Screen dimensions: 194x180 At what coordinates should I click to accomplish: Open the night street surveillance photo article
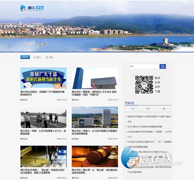[43, 156]
